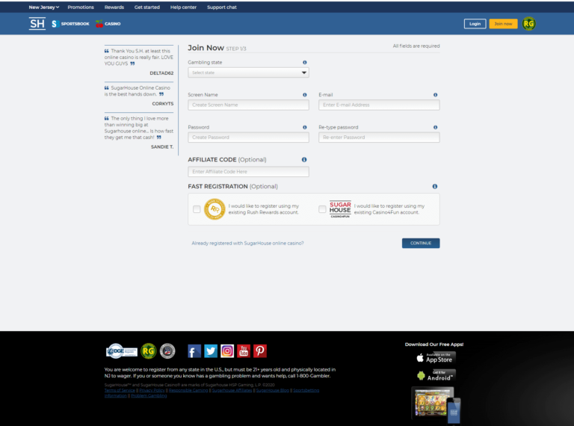Click the RG responsible gaming badge in header
The image size is (574, 426).
(528, 24)
